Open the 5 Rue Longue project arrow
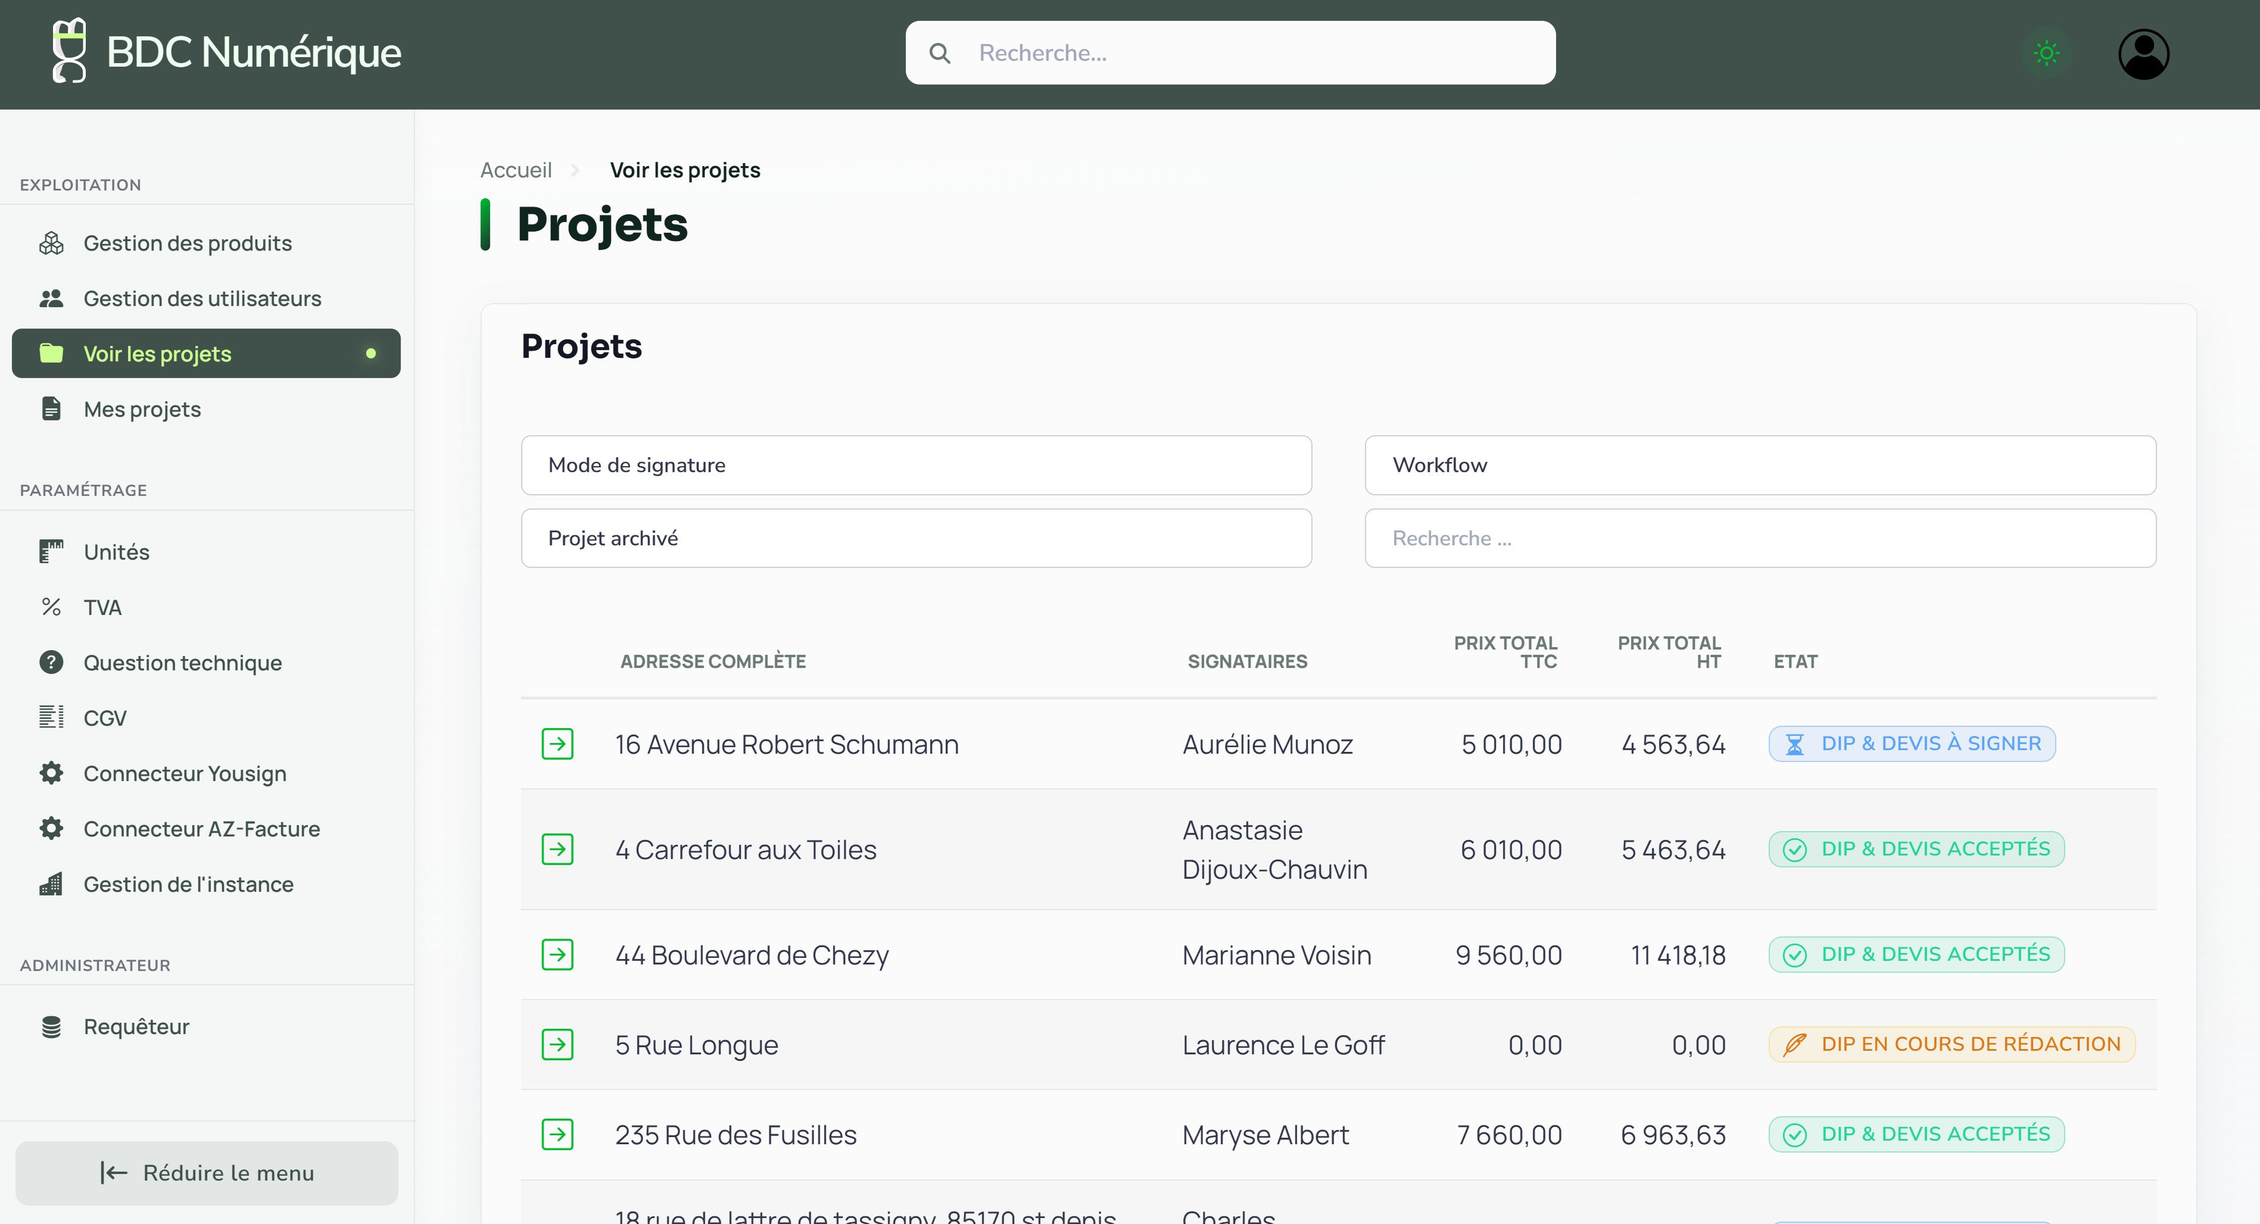The width and height of the screenshot is (2260, 1224). [x=557, y=1044]
